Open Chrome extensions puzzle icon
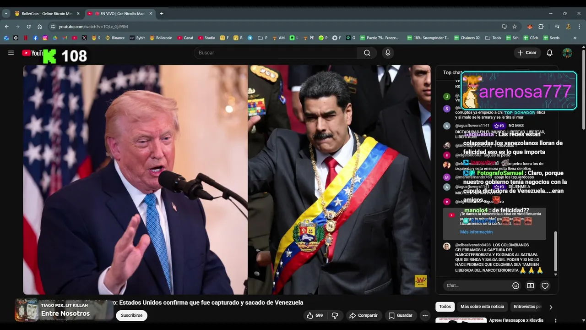The image size is (586, 330). click(541, 27)
